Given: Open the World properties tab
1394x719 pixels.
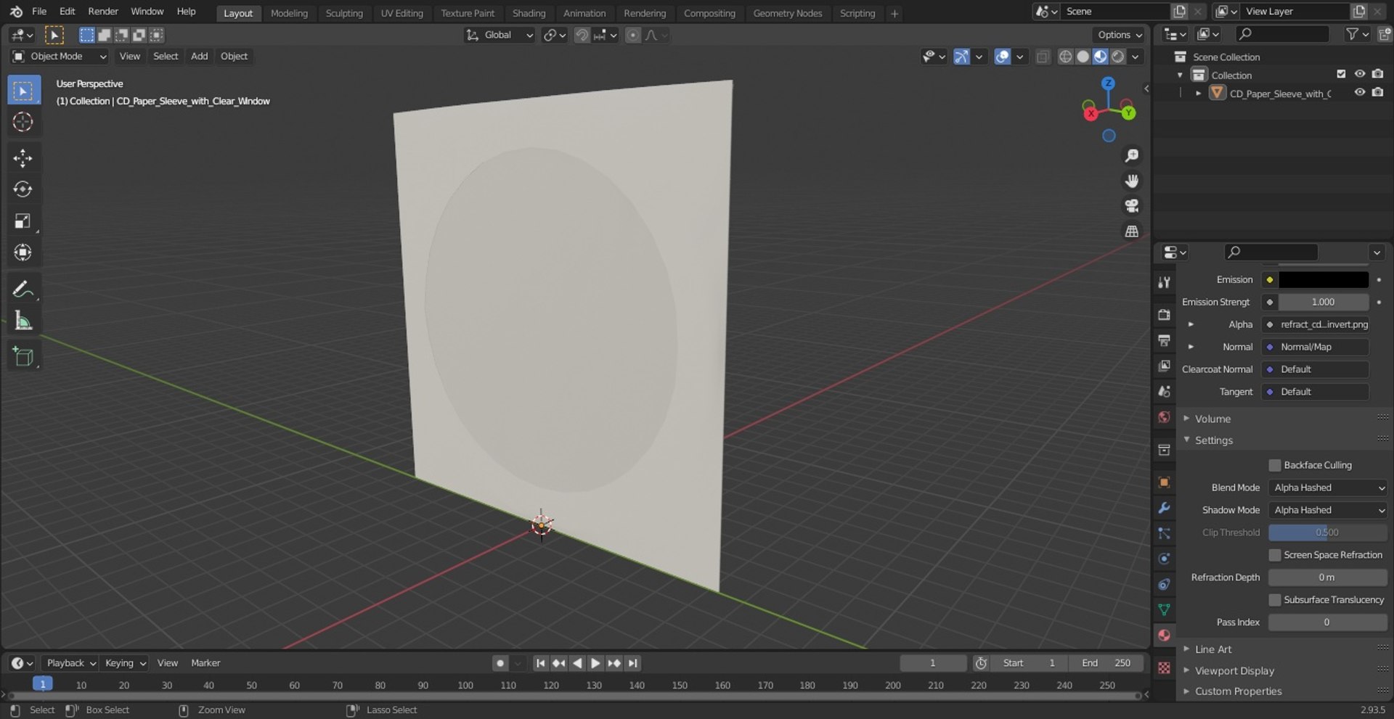Looking at the screenshot, I should 1164,417.
